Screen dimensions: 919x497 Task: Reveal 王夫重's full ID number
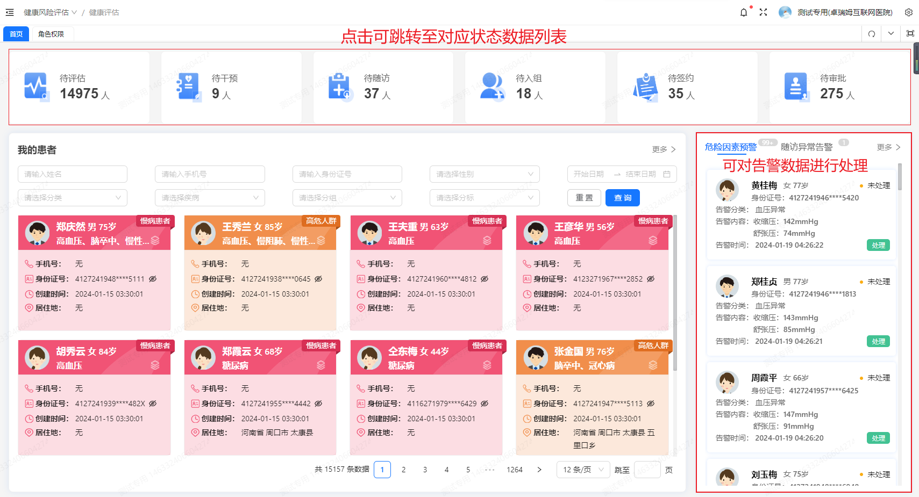[485, 279]
